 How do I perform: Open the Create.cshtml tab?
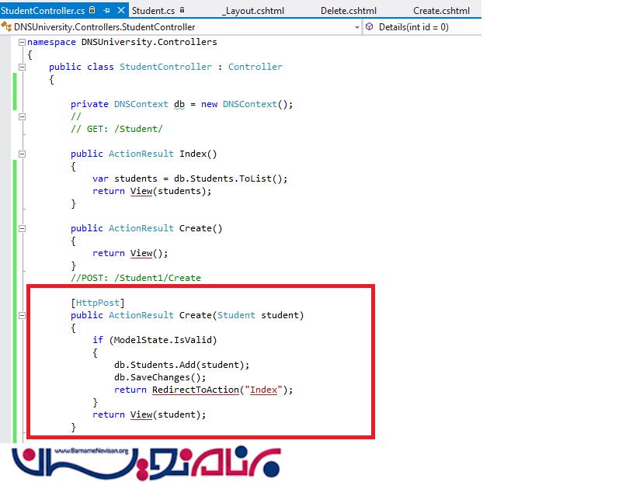point(441,11)
